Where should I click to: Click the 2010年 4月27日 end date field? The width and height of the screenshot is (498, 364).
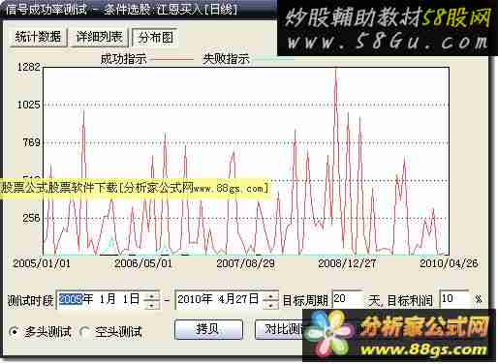coord(219,299)
